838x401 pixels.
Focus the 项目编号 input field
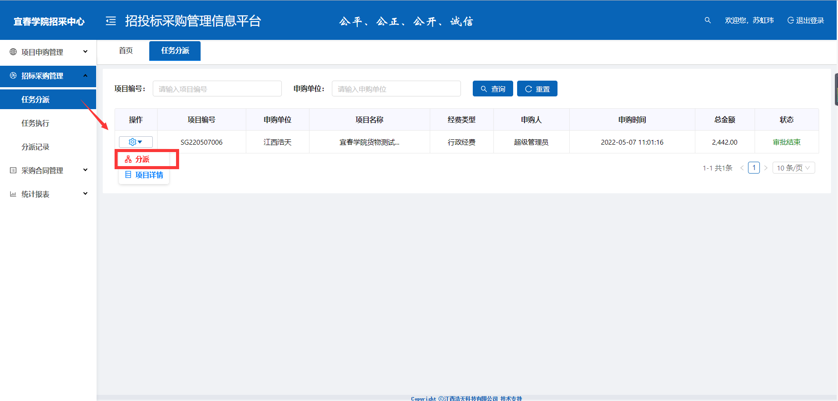217,89
